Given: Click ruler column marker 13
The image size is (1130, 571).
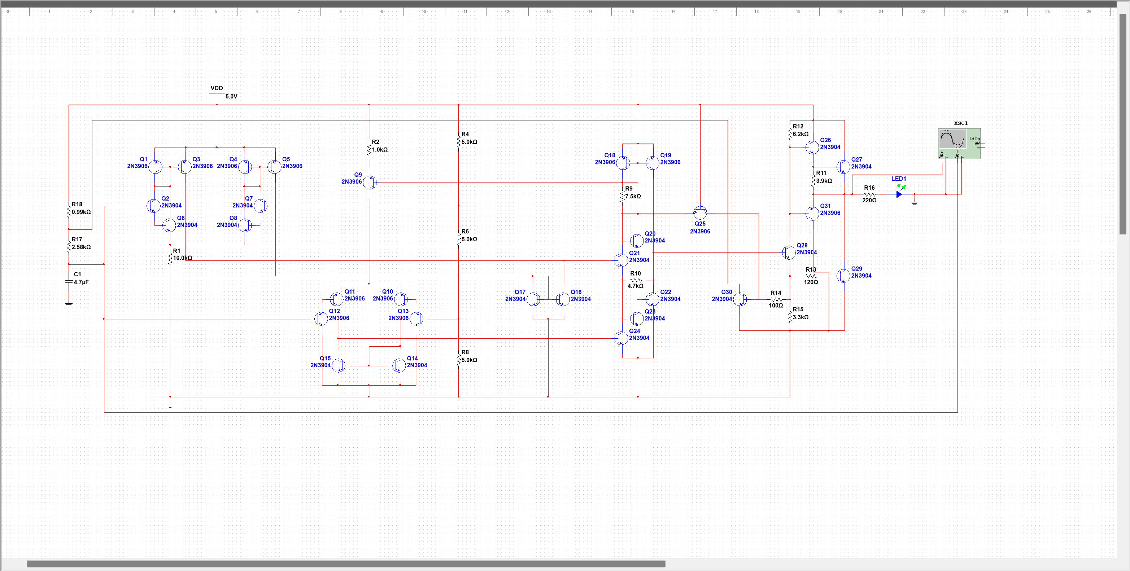Looking at the screenshot, I should click(x=549, y=12).
